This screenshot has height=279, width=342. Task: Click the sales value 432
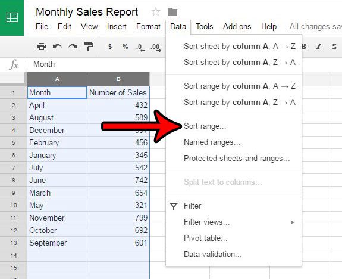click(x=118, y=105)
